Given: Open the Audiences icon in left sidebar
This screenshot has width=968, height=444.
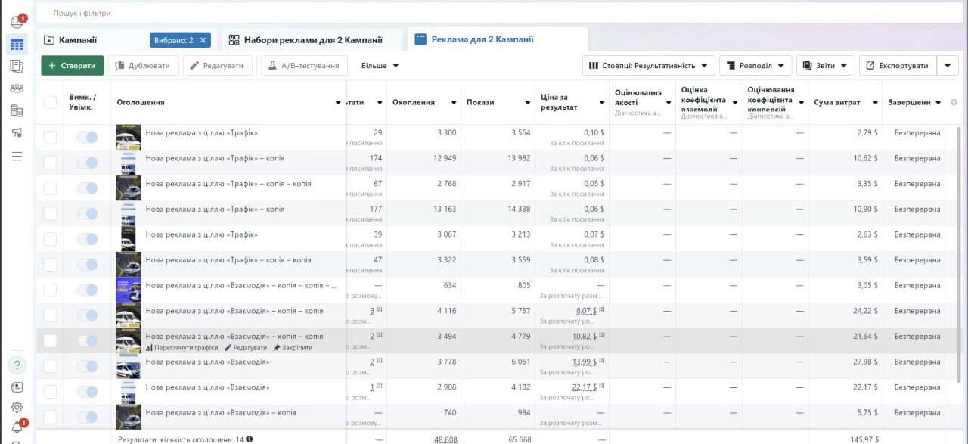Looking at the screenshot, I should (x=17, y=88).
